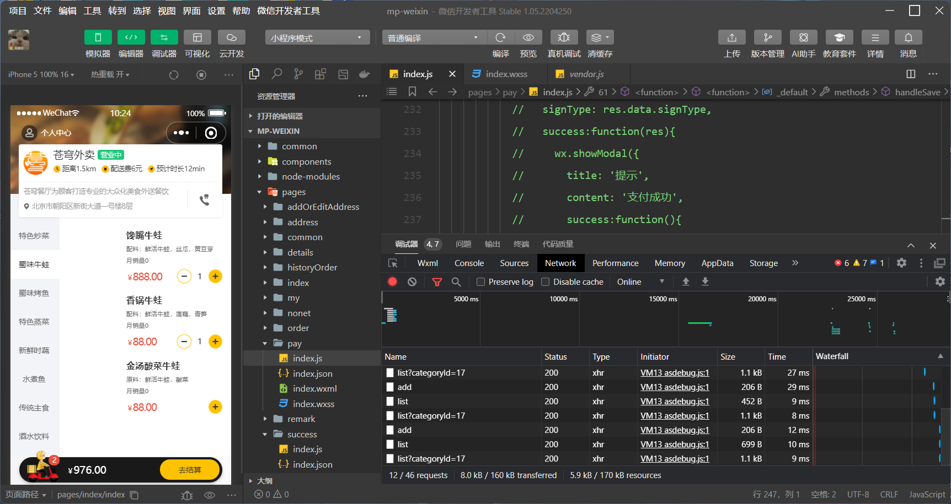This screenshot has width=951, height=504.
Task: Clear cache via layers icon (清缓存)
Action: [x=600, y=37]
